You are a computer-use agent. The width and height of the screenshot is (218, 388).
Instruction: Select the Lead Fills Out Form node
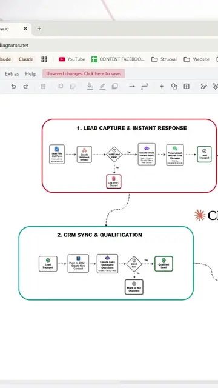[57, 155]
